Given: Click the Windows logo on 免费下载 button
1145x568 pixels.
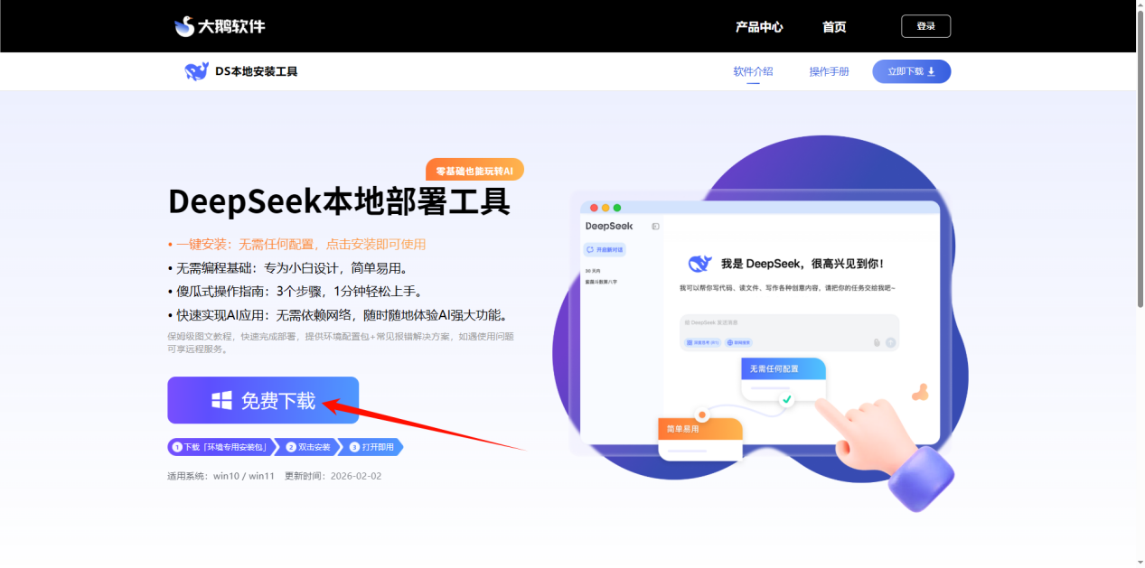Looking at the screenshot, I should click(x=221, y=400).
